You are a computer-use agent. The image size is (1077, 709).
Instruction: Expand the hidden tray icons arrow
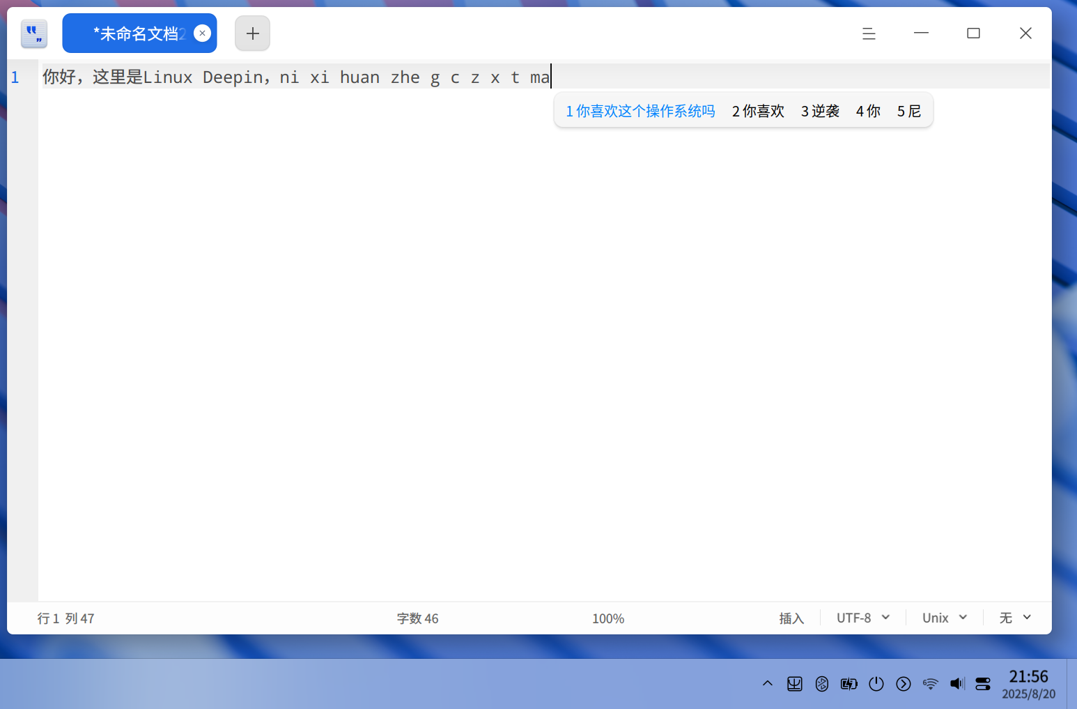pos(767,684)
